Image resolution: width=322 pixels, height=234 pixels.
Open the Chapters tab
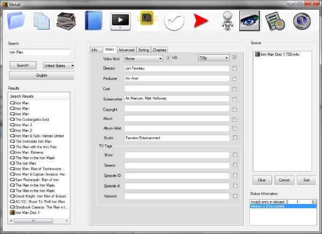[159, 50]
